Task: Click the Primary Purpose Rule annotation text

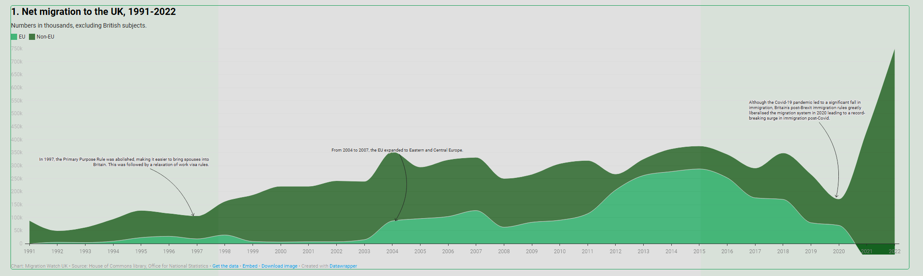Action: [x=124, y=162]
